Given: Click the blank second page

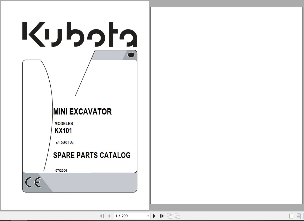Looking at the screenshot, I should [226, 105].
